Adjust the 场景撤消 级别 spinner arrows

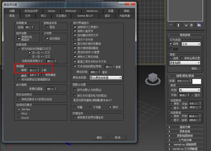pos(32,27)
